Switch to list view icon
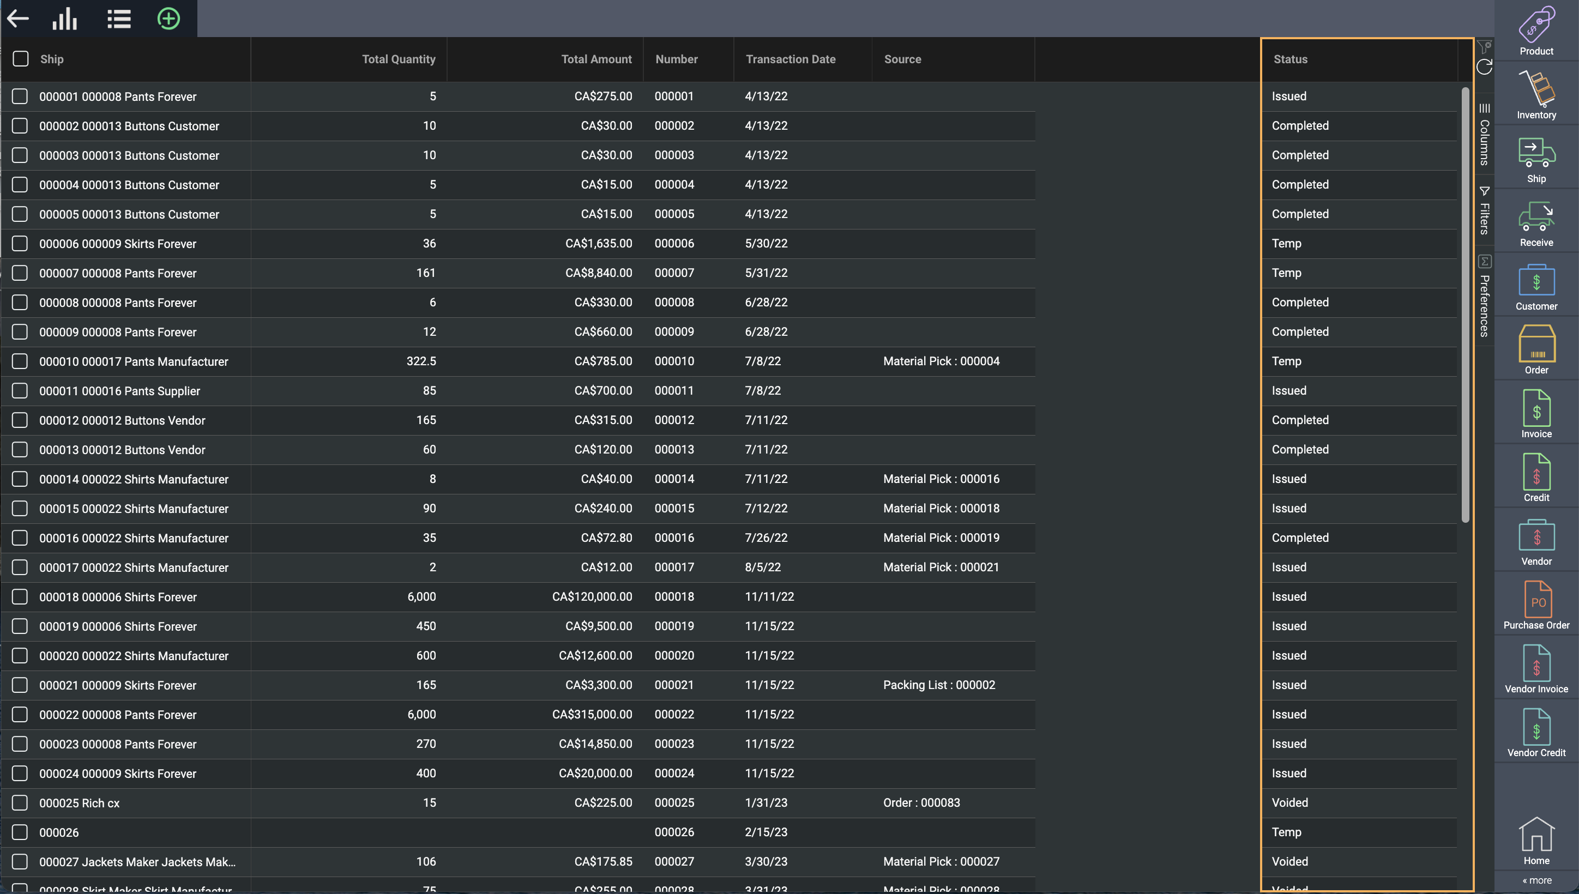Viewport: 1579px width, 894px height. coord(118,19)
